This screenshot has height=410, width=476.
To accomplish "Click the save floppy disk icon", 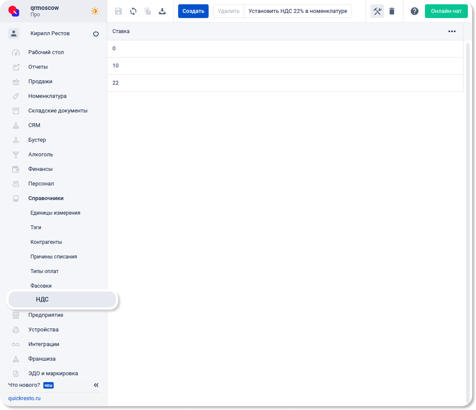I will point(118,11).
